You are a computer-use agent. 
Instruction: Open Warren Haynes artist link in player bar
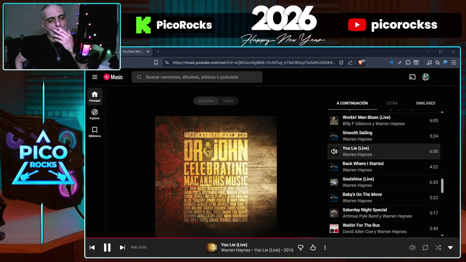pos(235,250)
